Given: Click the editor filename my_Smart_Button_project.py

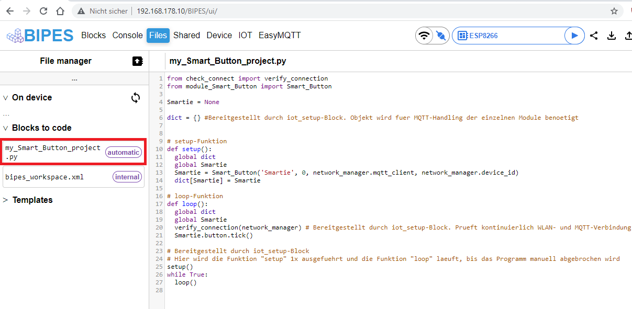Looking at the screenshot, I should click(x=228, y=61).
